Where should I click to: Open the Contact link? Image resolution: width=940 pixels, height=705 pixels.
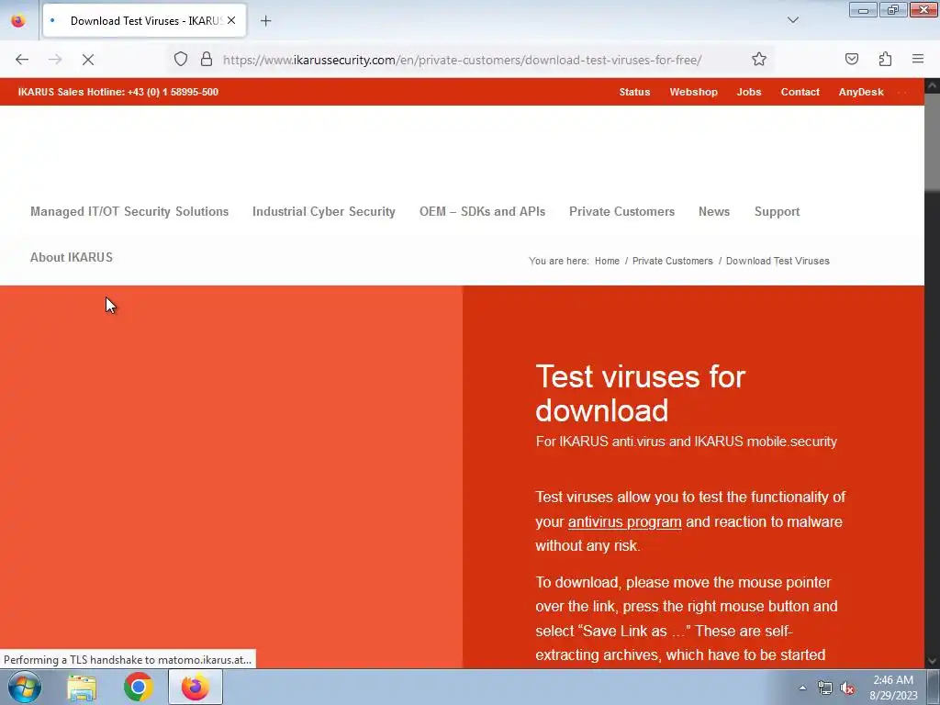pyautogui.click(x=800, y=92)
